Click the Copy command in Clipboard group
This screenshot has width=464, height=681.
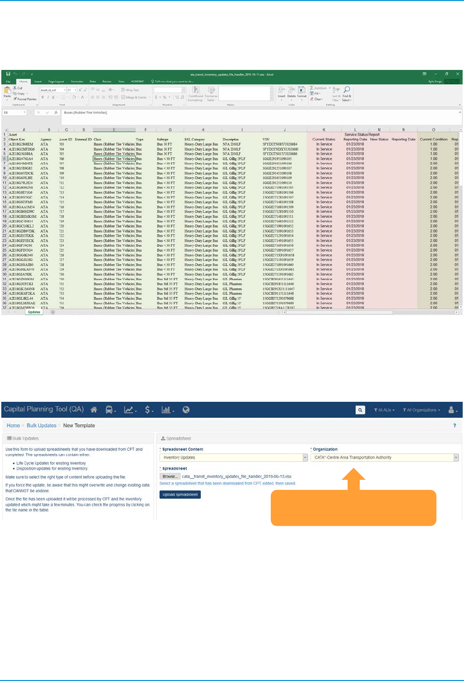click(19, 93)
